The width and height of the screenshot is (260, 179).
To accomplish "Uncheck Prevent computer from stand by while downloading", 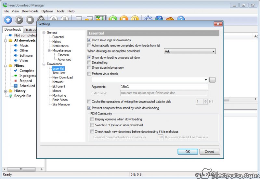I will (x=89, y=108).
